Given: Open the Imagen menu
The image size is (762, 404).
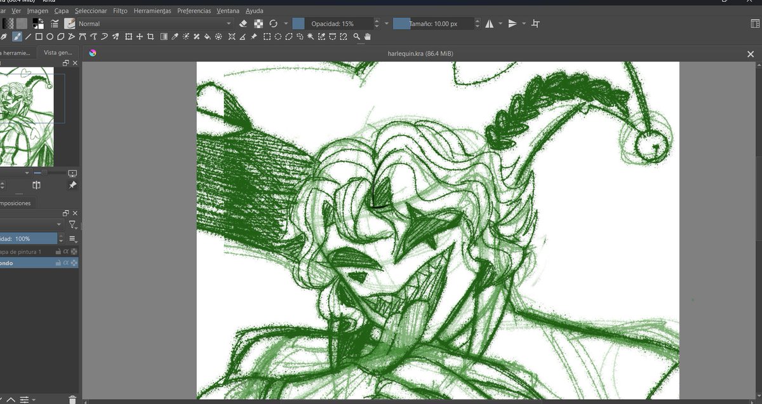Looking at the screenshot, I should click(x=37, y=11).
